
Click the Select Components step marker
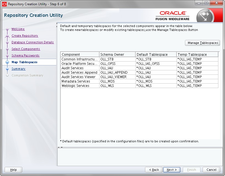coord(7,49)
